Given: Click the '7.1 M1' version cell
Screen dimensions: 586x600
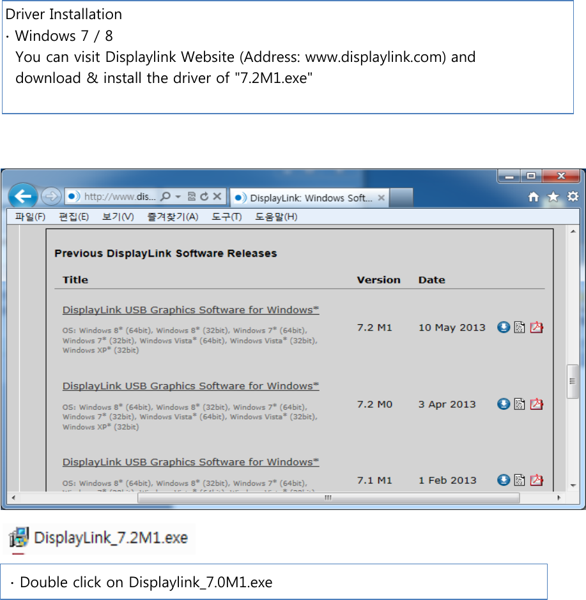Looking at the screenshot, I should [x=374, y=481].
